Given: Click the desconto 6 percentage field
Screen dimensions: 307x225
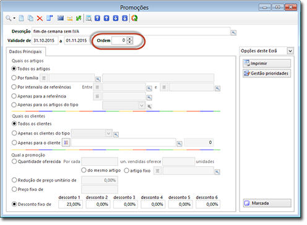Looking at the screenshot, I should [208, 205].
